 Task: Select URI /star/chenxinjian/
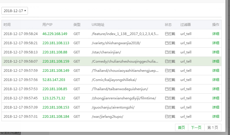[106, 52]
